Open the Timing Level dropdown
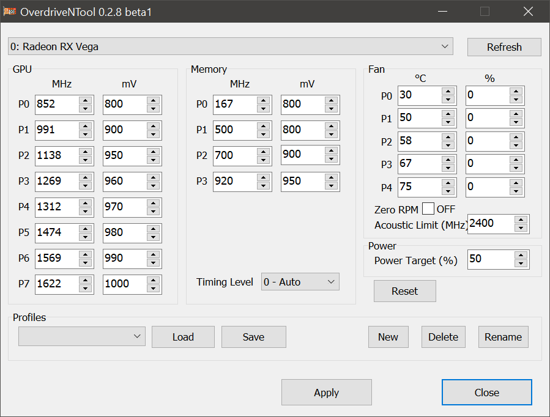550x417 pixels. [300, 282]
